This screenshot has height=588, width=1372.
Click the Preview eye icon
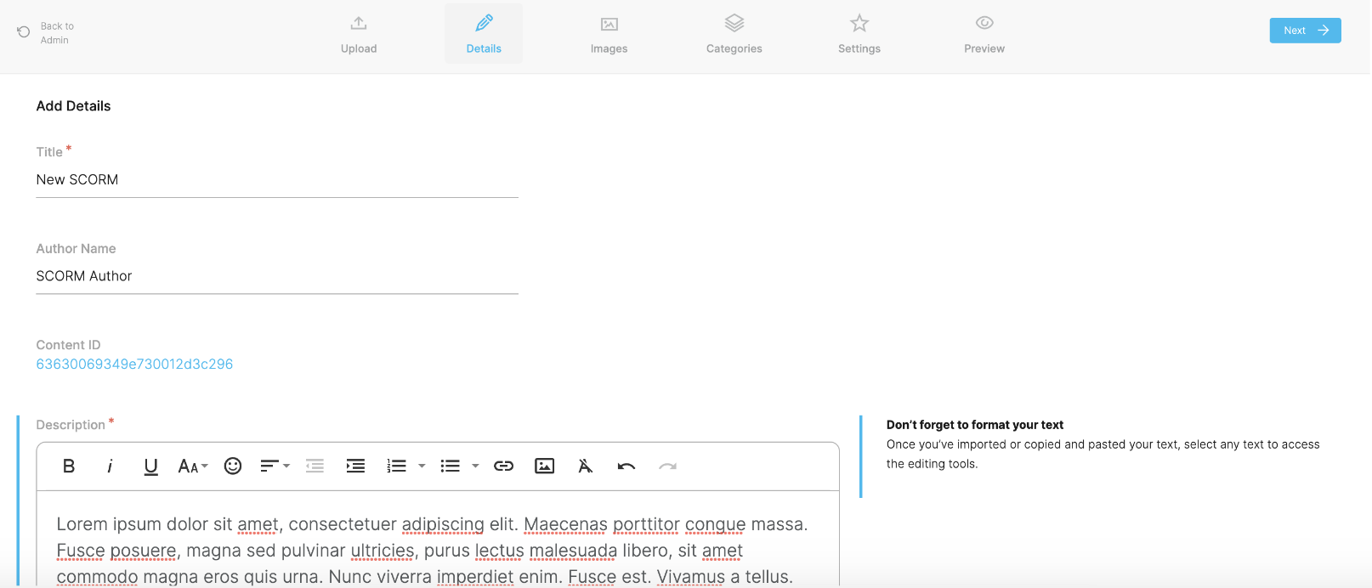[984, 23]
